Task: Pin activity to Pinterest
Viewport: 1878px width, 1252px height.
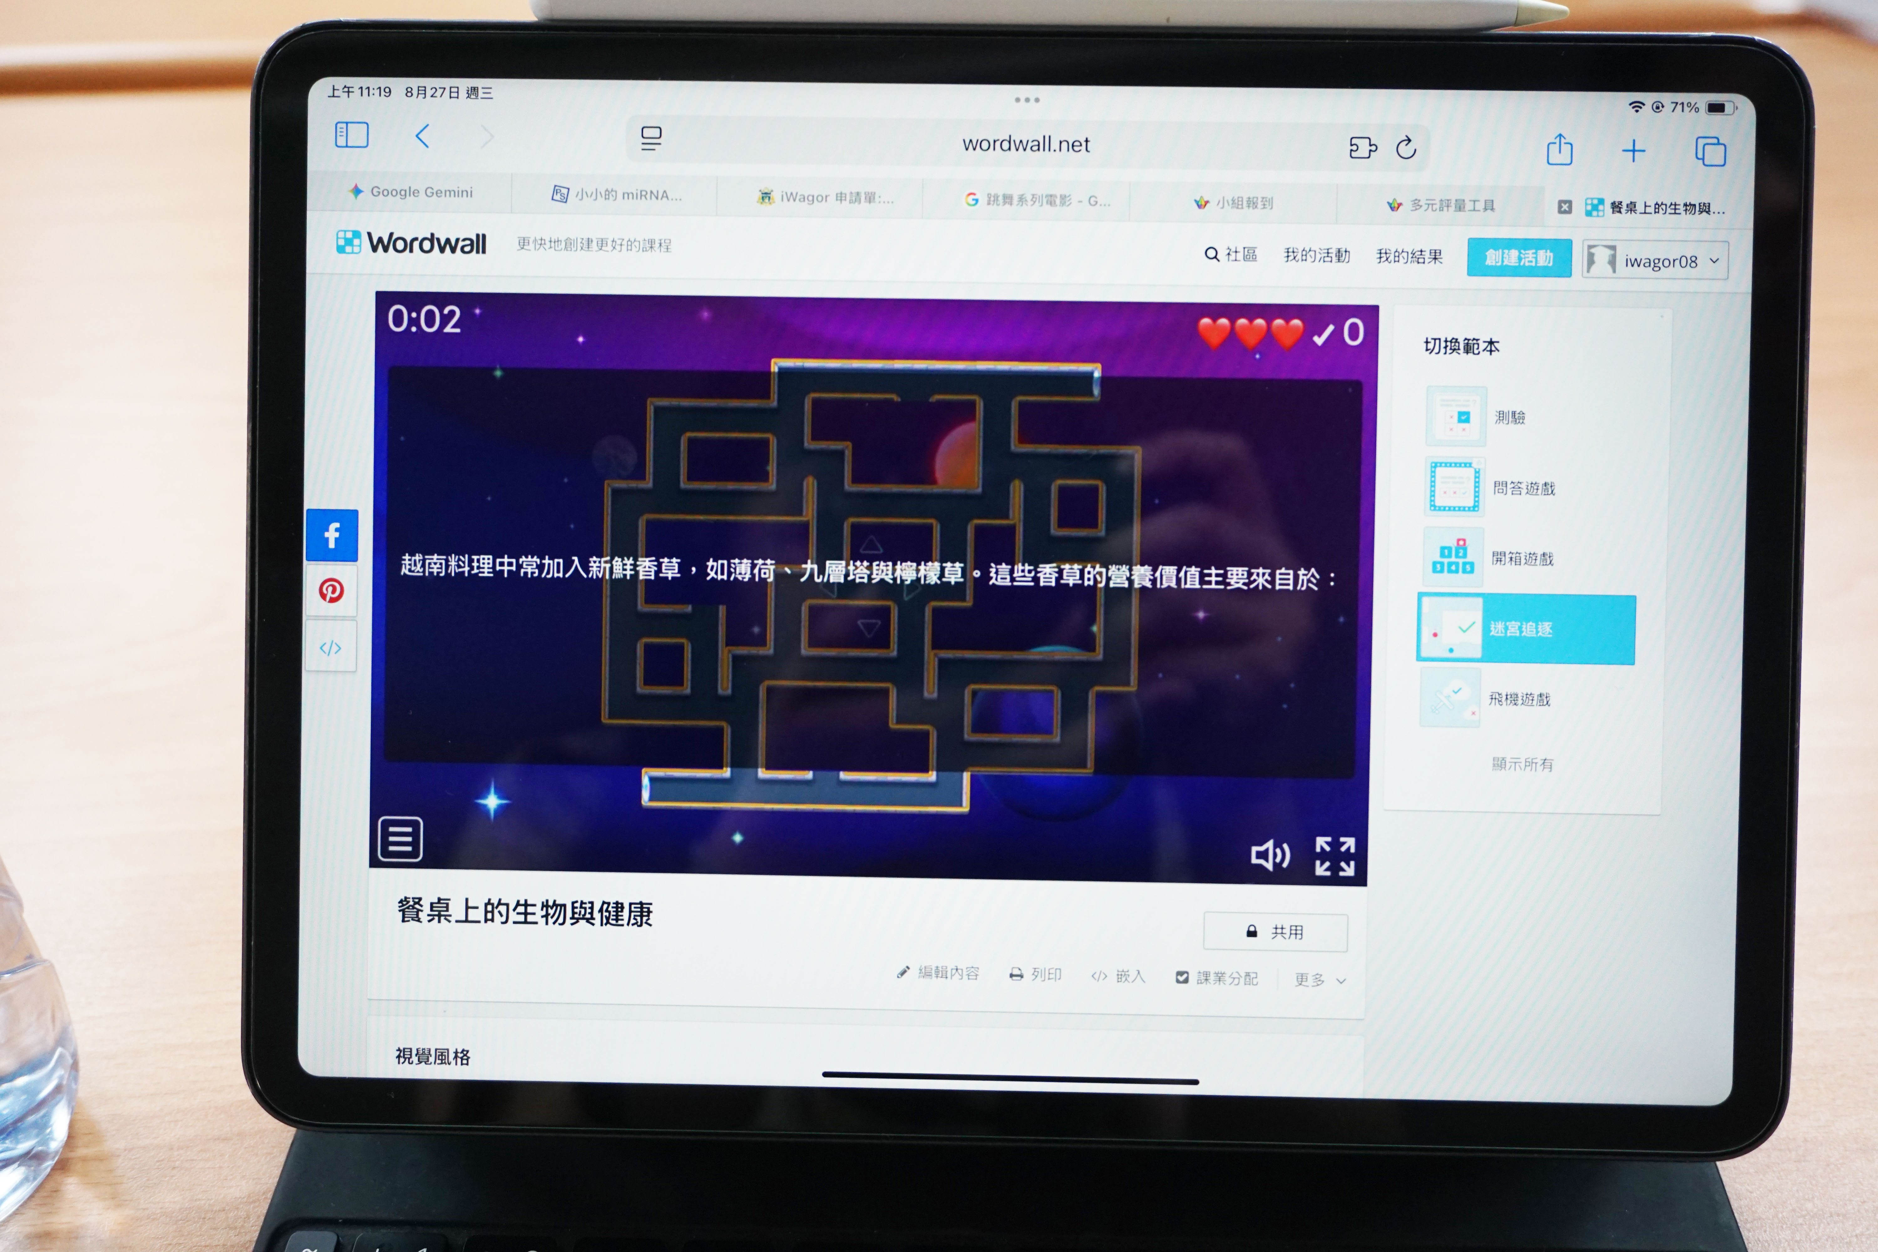Action: coord(331,591)
